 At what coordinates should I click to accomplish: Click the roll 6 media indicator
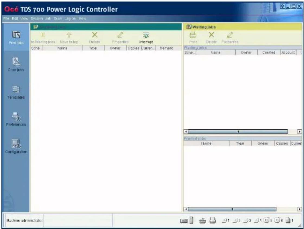click(279, 220)
